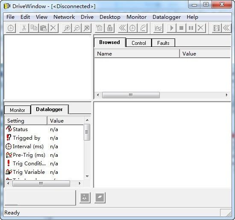Click the Name column header
The height and width of the screenshot is (220, 235).
[137, 54]
